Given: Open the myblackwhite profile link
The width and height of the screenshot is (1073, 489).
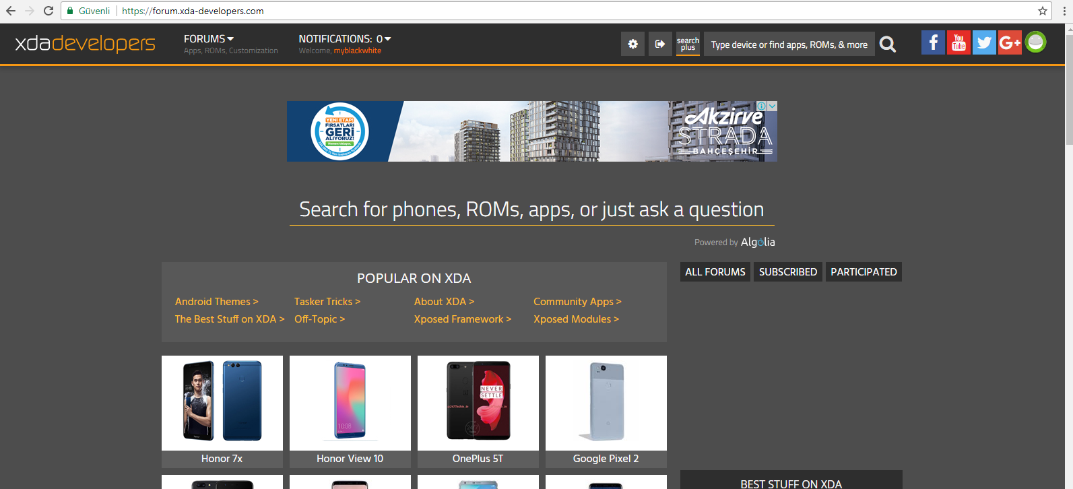Looking at the screenshot, I should pos(358,51).
